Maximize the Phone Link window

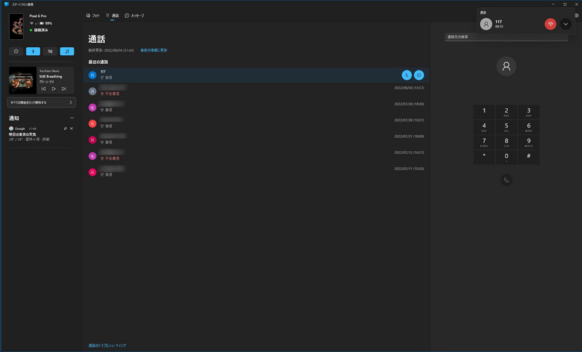tap(565, 4)
